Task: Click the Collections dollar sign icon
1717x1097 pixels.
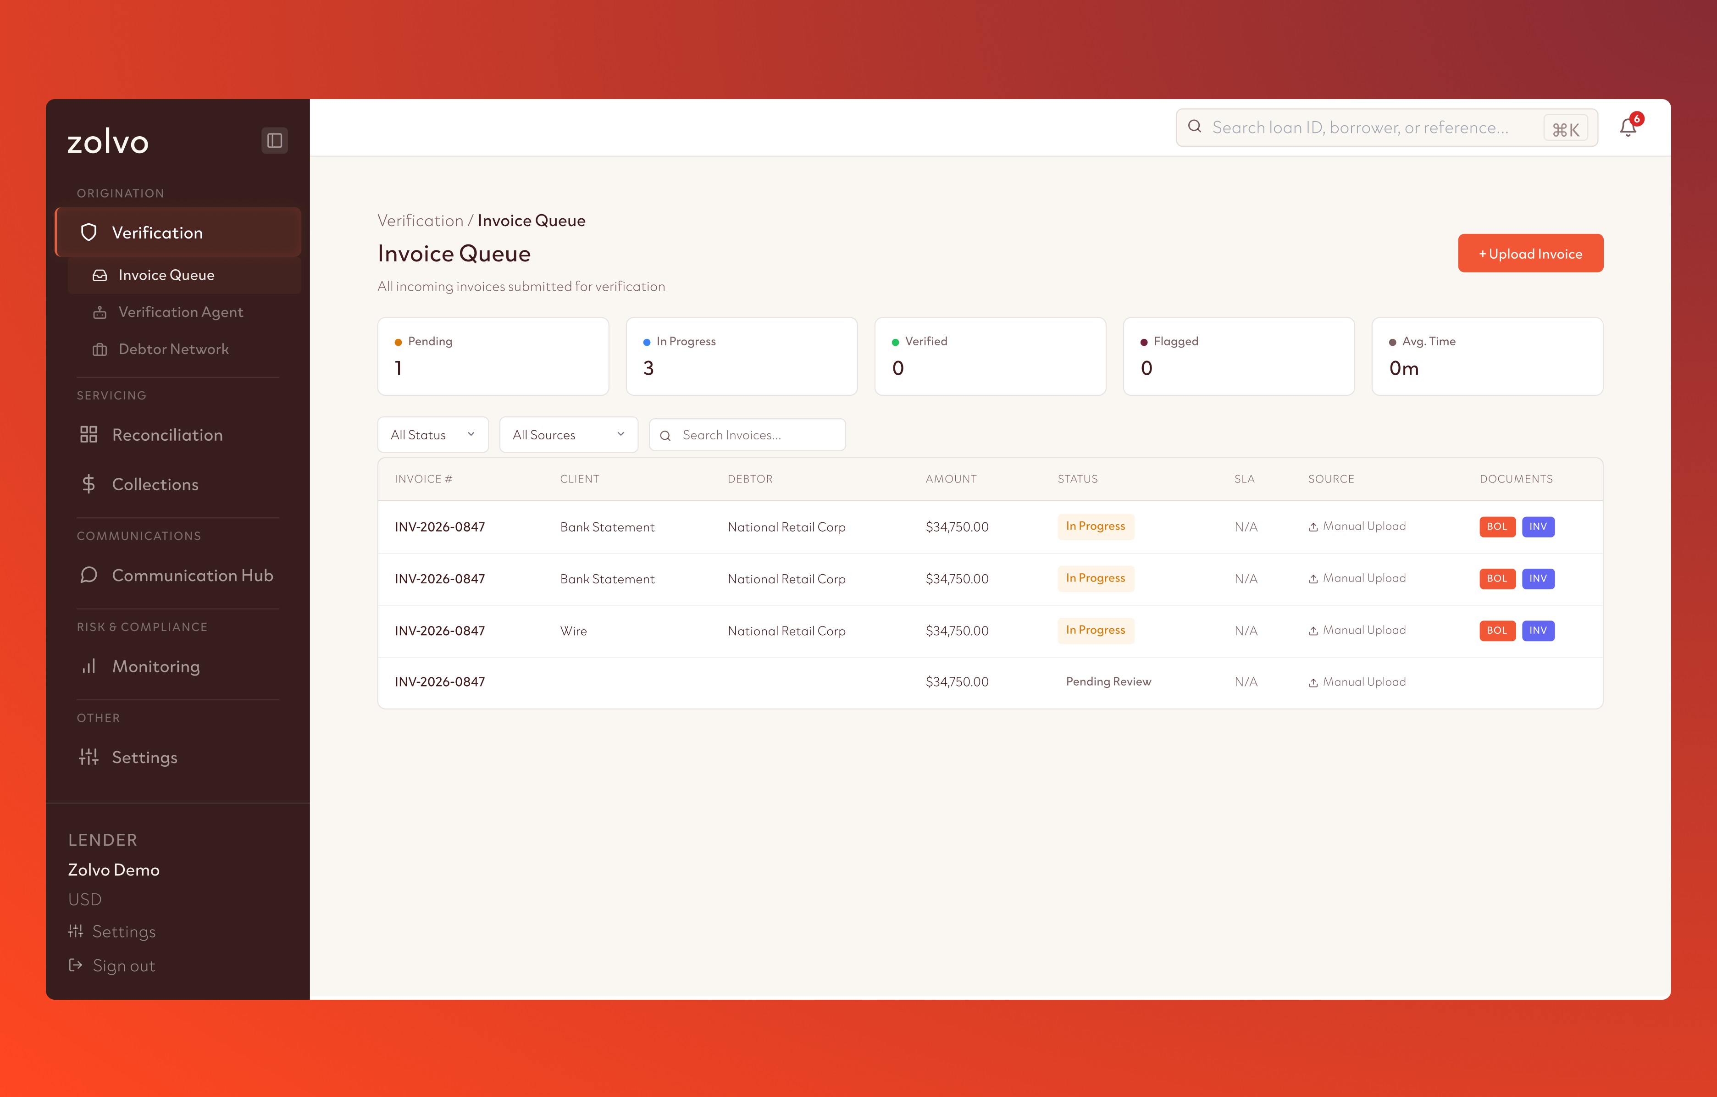Action: [x=89, y=484]
